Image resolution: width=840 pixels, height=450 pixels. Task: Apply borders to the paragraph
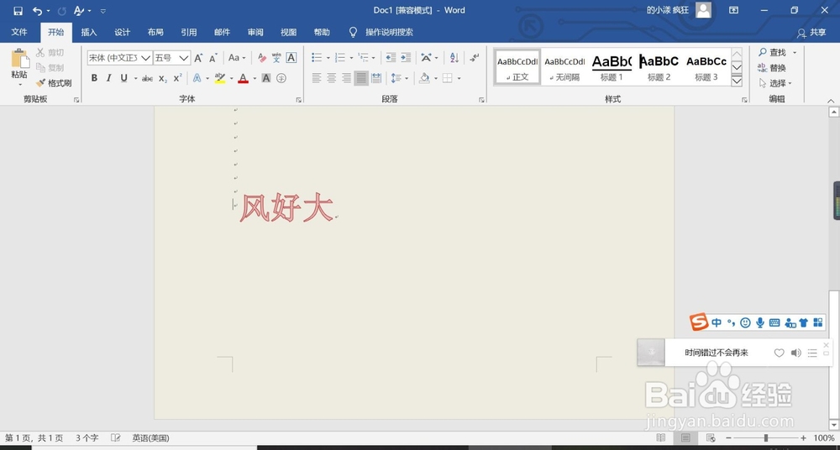[x=448, y=78]
